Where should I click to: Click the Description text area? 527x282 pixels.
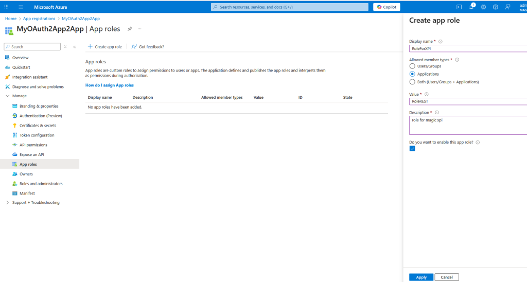[467, 125]
